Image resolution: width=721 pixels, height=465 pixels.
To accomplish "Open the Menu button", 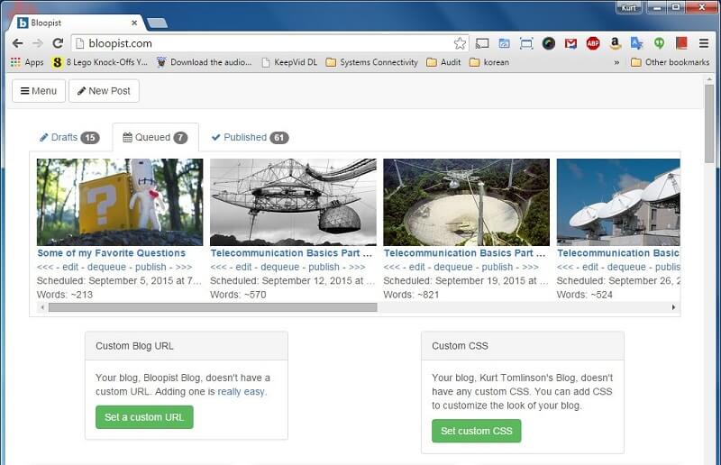I will [x=39, y=91].
